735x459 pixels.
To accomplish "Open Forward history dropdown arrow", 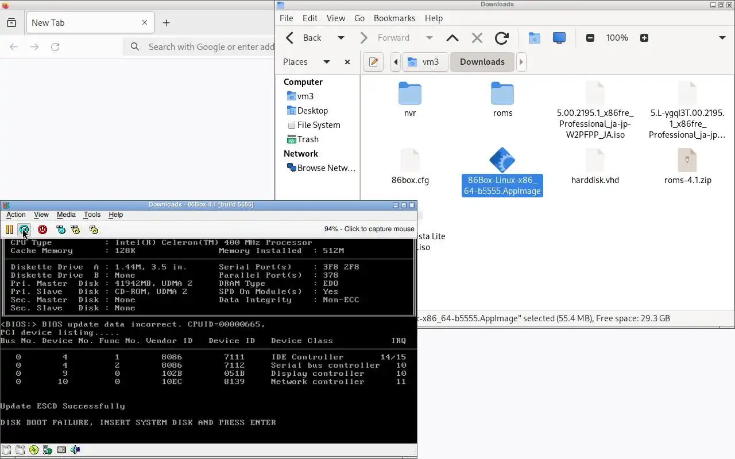I will pos(429,38).
